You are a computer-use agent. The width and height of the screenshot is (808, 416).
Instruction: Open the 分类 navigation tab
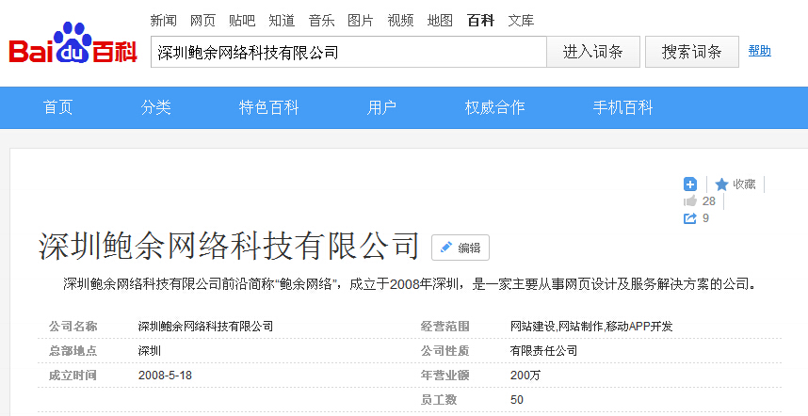(155, 107)
